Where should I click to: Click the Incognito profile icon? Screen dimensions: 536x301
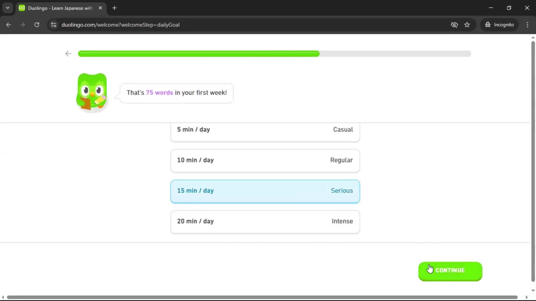click(488, 25)
